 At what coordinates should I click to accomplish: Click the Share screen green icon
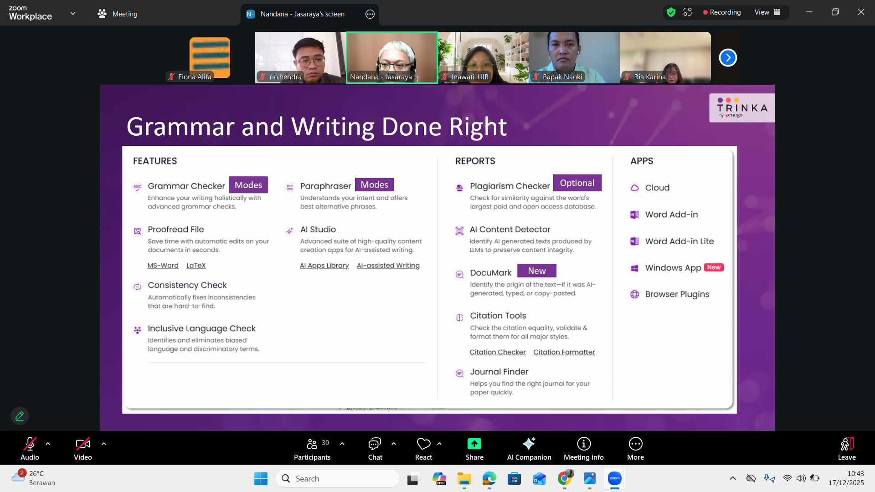click(x=474, y=444)
